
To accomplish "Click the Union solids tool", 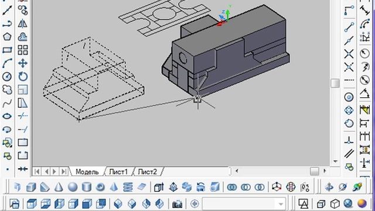I will tap(232, 187).
